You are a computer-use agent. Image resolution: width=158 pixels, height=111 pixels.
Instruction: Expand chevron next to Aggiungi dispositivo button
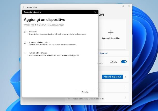126,77
